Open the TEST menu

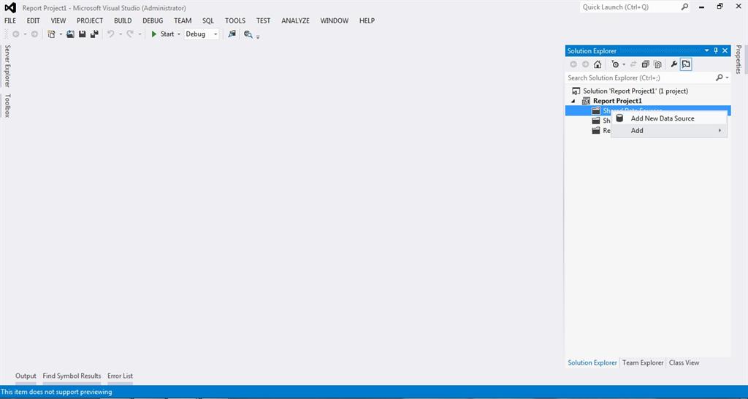tap(263, 21)
